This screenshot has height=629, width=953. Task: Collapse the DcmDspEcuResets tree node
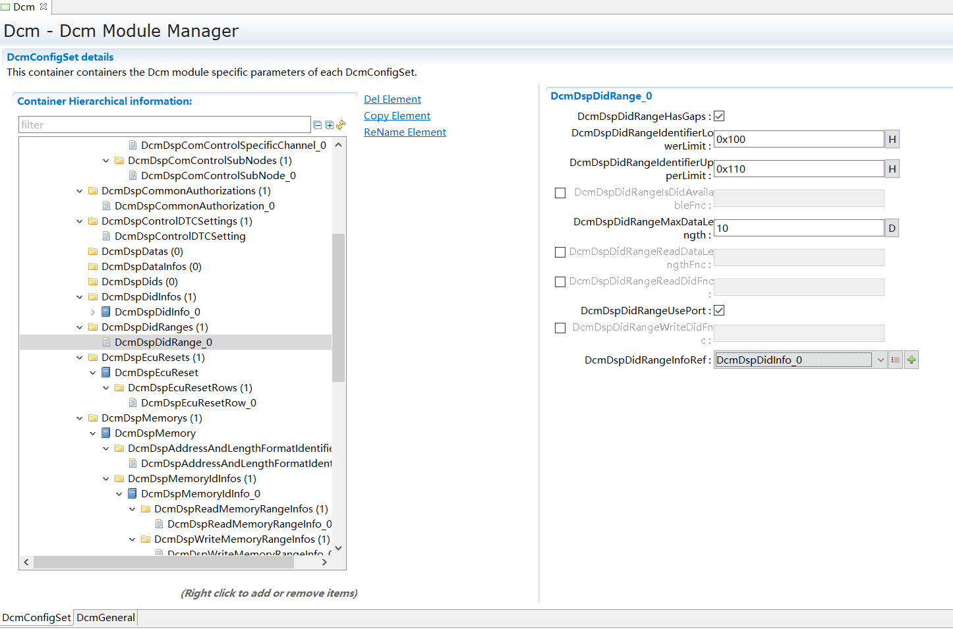[x=80, y=358]
